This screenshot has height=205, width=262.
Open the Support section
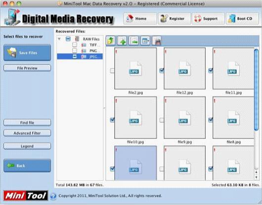208,19
